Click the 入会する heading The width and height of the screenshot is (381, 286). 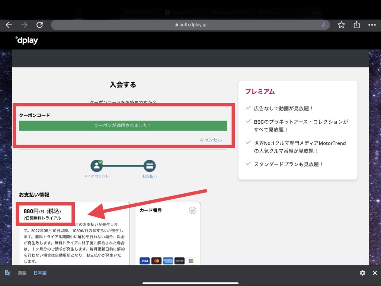(123, 85)
